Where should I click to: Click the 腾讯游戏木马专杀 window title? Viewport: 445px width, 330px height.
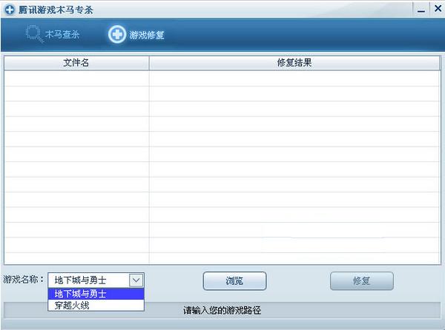56,10
